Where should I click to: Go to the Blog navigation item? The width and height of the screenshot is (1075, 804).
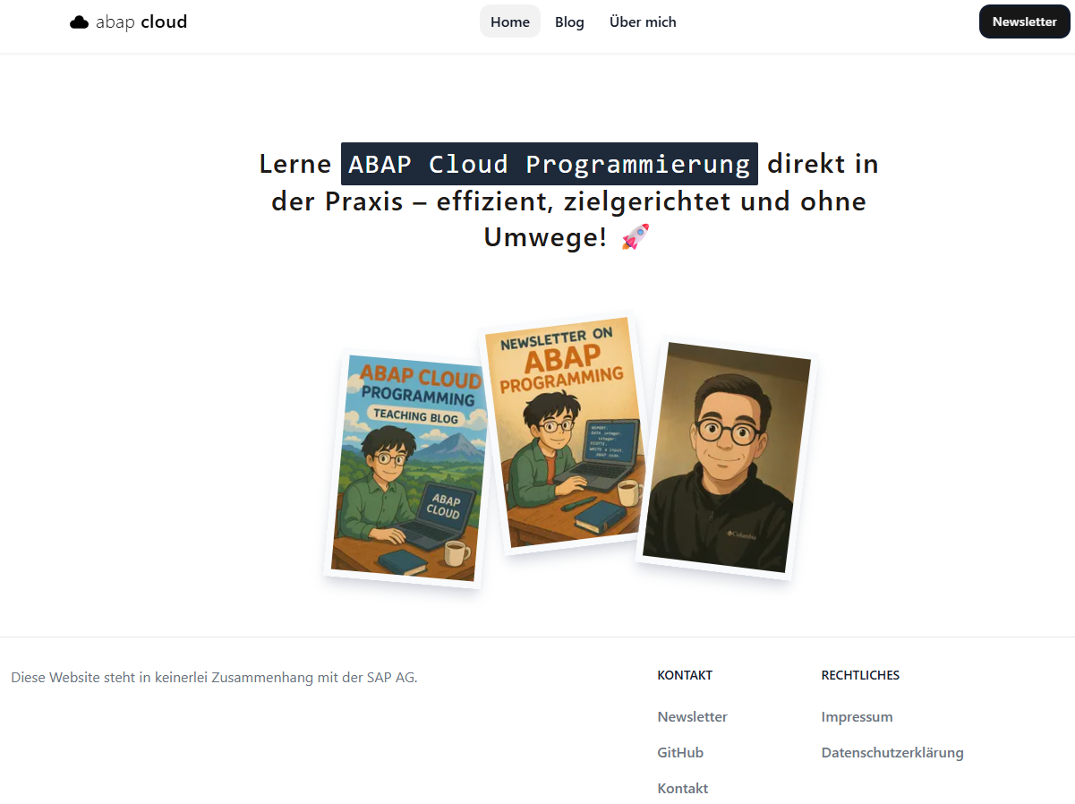[569, 21]
